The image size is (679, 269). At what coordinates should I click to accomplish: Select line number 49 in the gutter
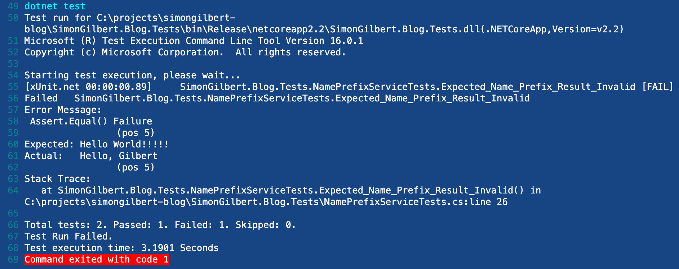point(13,6)
